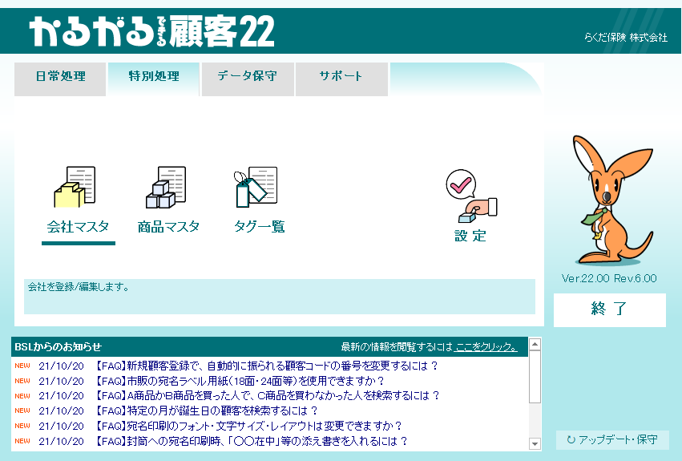Open FAQ about 市販の宛名ラベル用紙
The height and width of the screenshot is (461, 682).
click(240, 381)
